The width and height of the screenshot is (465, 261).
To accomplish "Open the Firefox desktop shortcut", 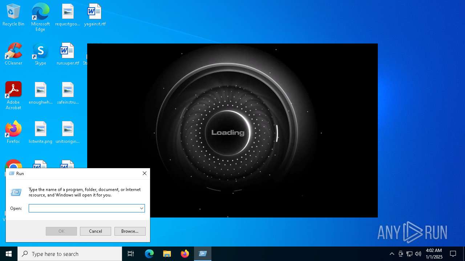I will tap(13, 133).
